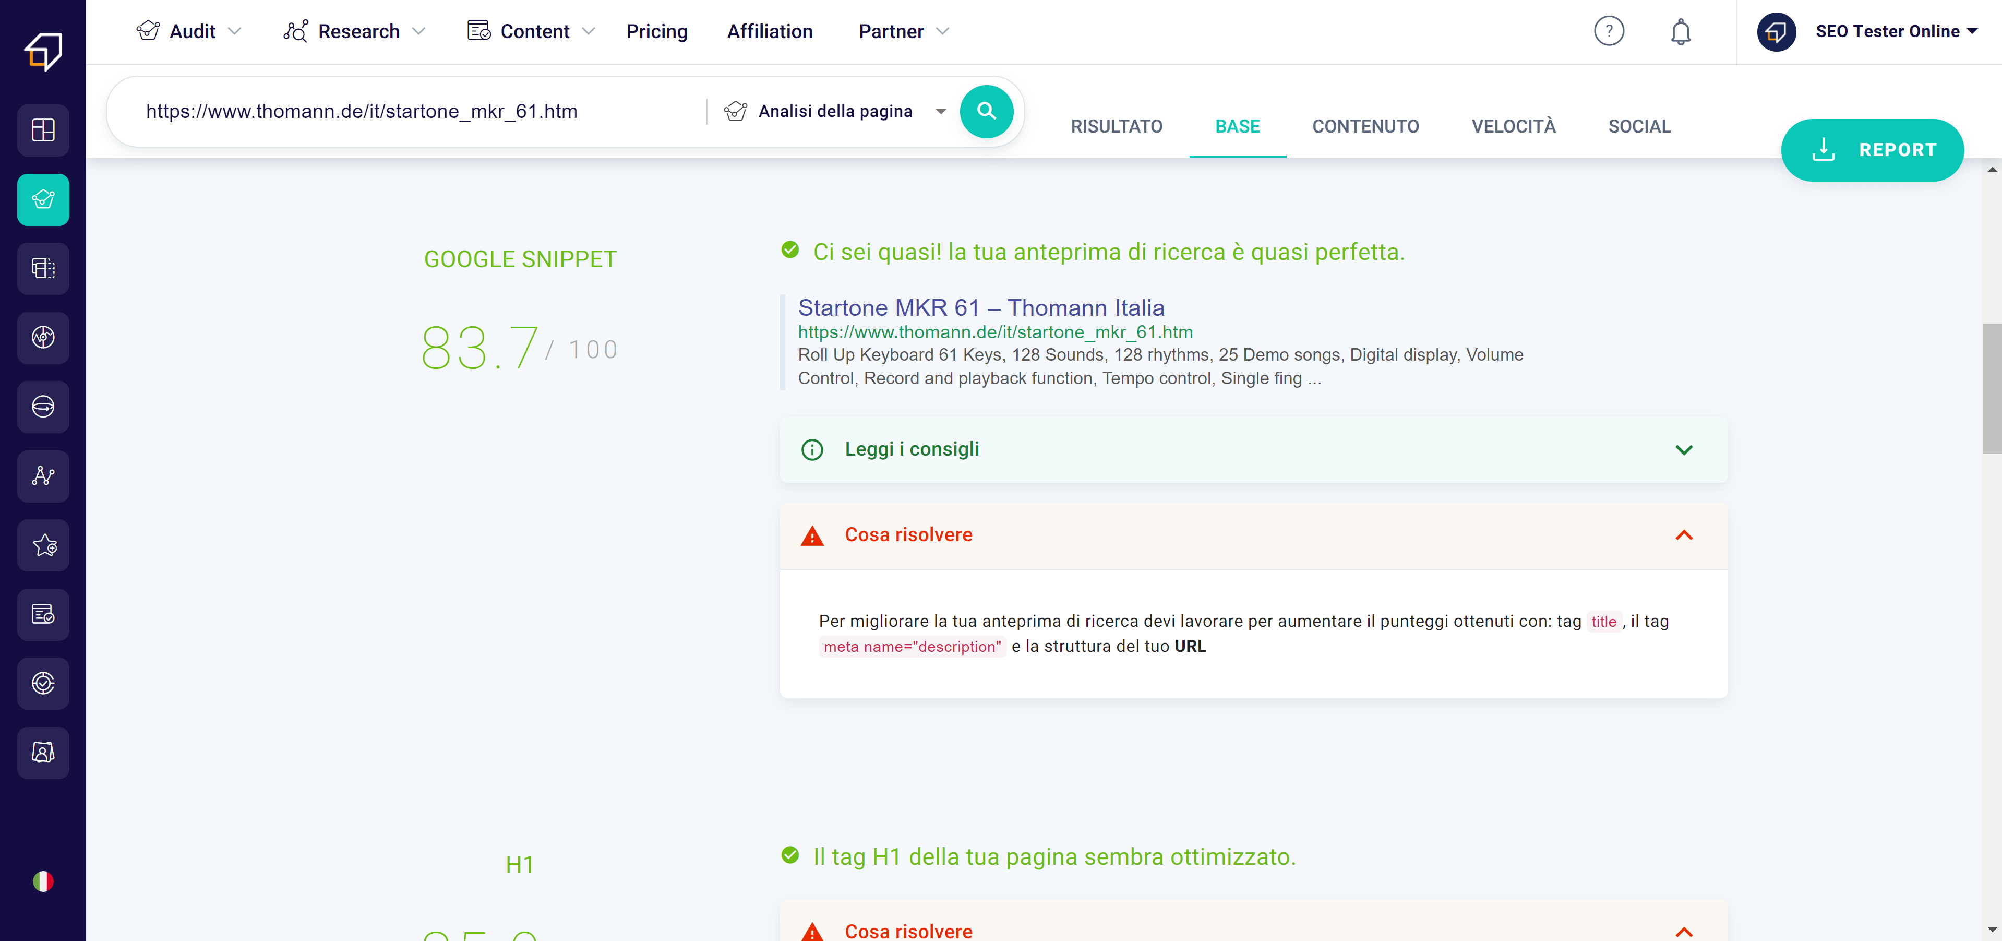This screenshot has width=2002, height=941.
Task: Click the SEO Tester Online account avatar
Action: click(x=1776, y=32)
